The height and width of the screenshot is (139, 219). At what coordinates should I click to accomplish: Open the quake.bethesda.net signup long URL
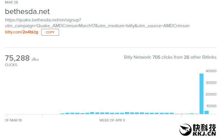[97, 23]
